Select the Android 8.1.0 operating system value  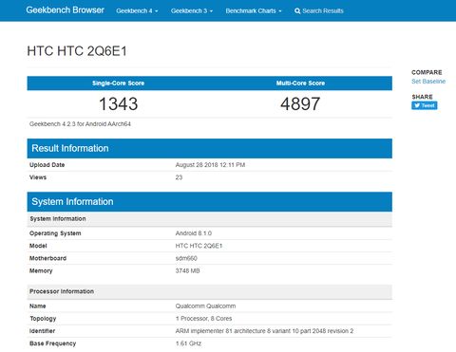[x=194, y=233]
